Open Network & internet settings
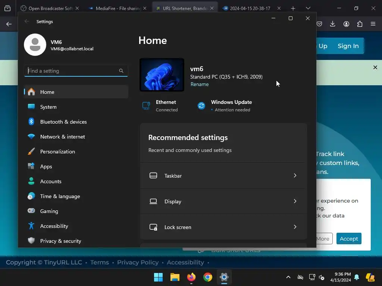 76,137
